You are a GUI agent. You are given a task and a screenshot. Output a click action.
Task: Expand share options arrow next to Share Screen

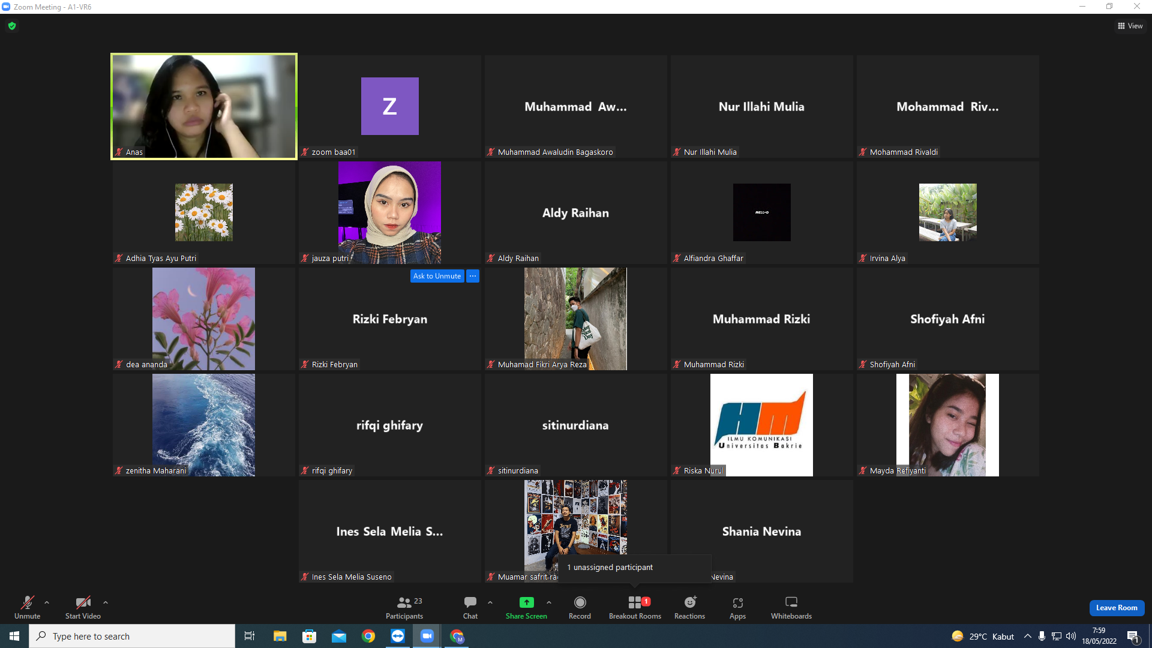pos(549,602)
